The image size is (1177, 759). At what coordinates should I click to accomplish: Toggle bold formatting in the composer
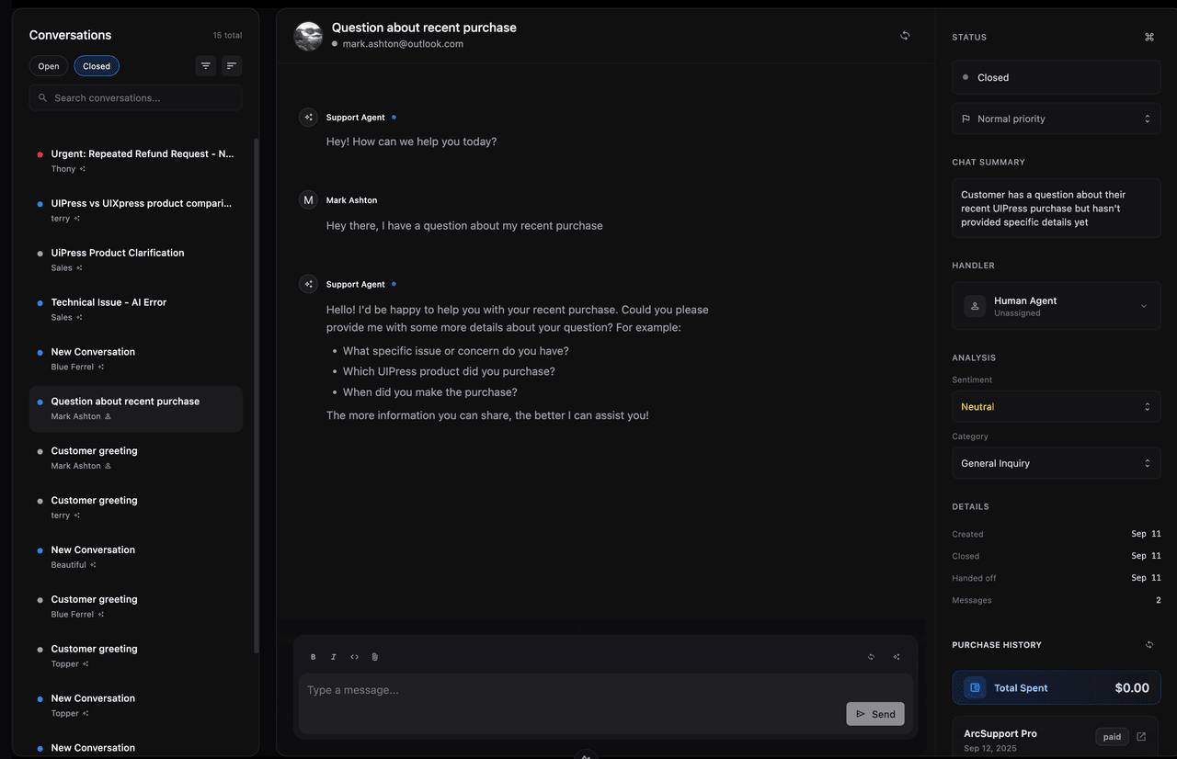pyautogui.click(x=313, y=657)
